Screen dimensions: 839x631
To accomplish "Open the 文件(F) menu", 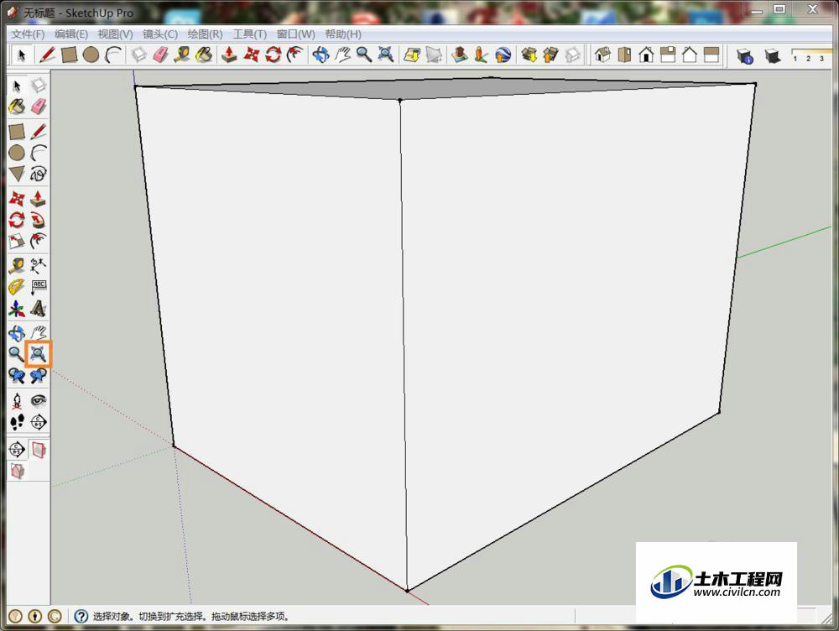I will coord(28,34).
